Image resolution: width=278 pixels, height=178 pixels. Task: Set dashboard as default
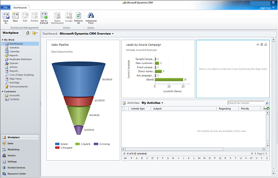tap(44, 18)
